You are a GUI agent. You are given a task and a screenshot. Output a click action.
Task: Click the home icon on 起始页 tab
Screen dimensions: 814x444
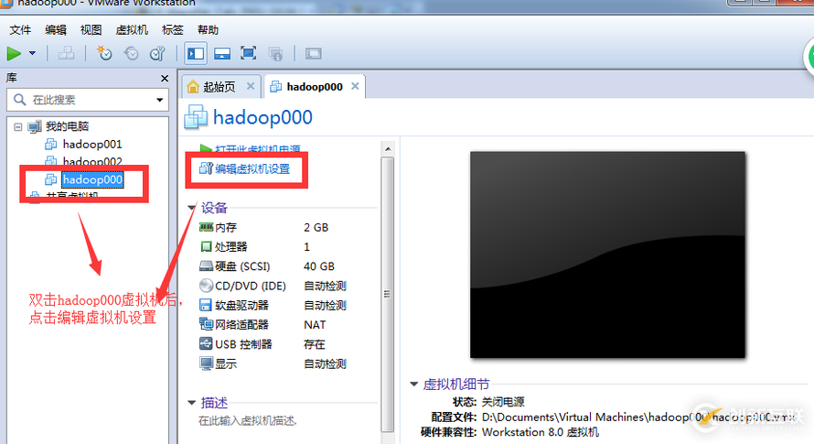(193, 86)
